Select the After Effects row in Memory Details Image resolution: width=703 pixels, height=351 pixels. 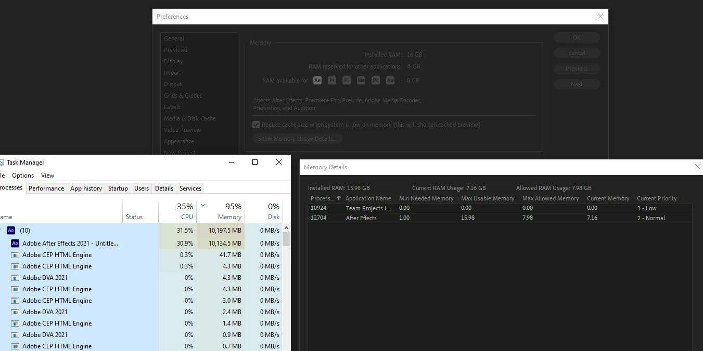coord(500,218)
